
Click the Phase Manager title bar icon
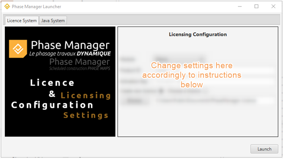pyautogui.click(x=7, y=6)
